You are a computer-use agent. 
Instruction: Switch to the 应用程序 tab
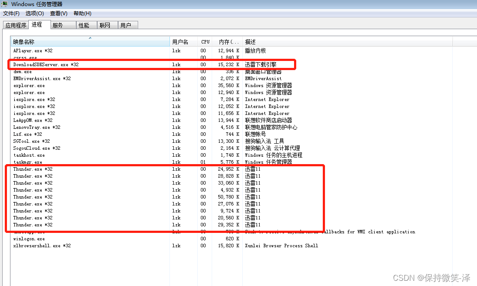coord(16,25)
